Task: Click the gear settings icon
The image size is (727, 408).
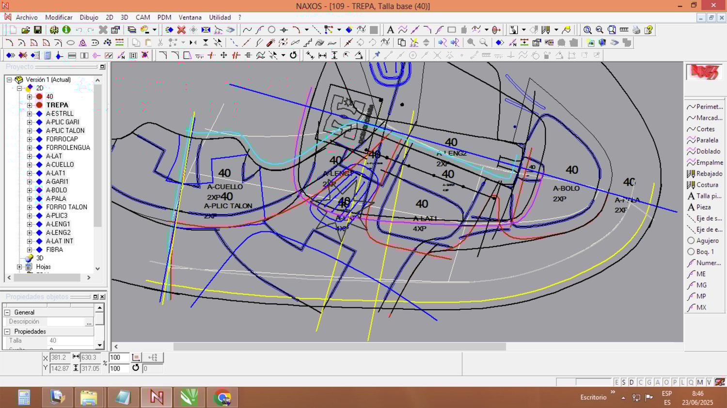Action: pos(54,30)
